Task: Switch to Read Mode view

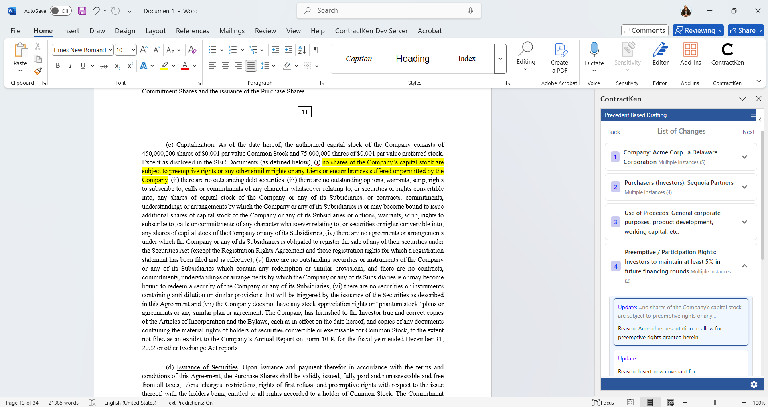Action: click(x=630, y=403)
